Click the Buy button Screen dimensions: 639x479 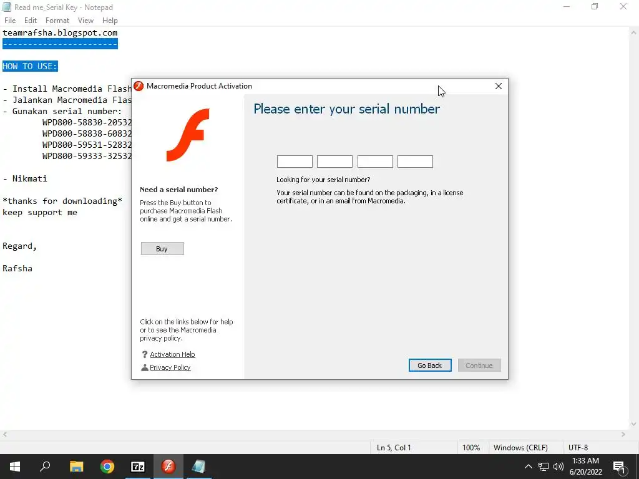point(162,248)
